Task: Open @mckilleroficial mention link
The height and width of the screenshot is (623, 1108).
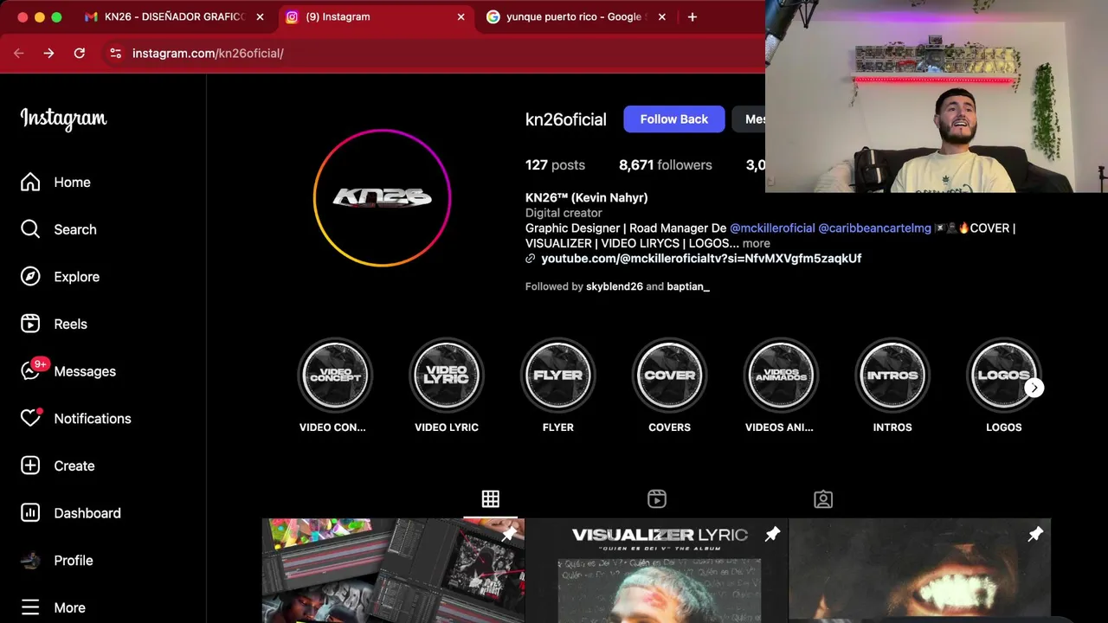Action: tap(772, 228)
